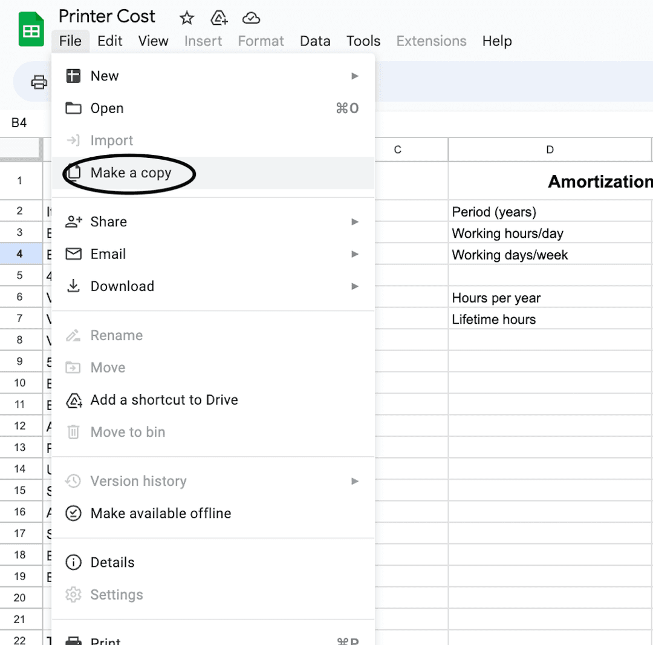Select row 4 header

pos(19,254)
